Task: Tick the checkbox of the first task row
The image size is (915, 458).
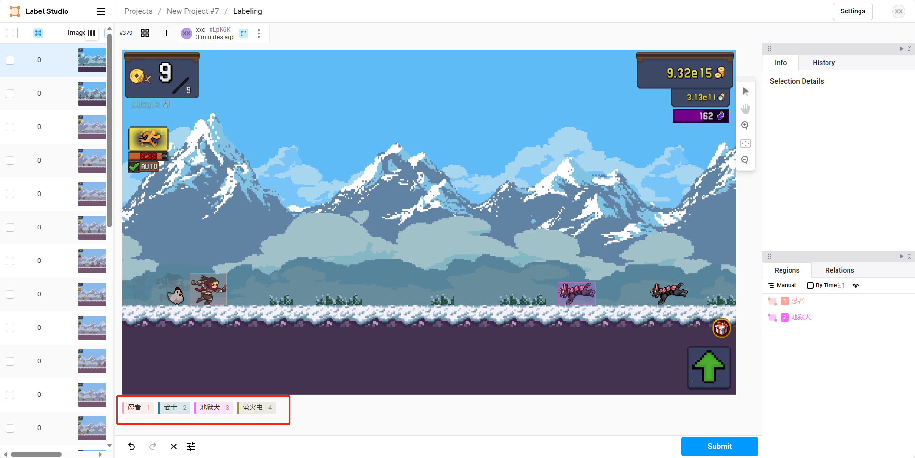Action: click(x=10, y=60)
